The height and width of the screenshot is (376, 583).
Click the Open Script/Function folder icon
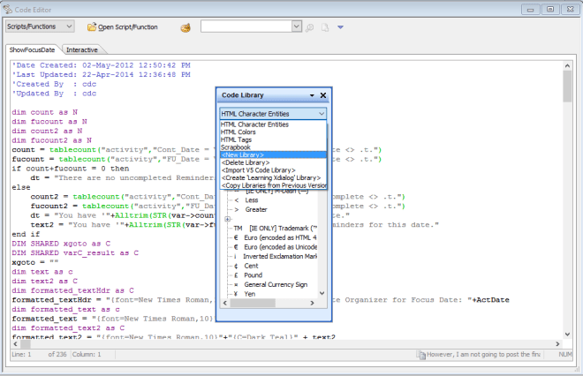(x=92, y=27)
